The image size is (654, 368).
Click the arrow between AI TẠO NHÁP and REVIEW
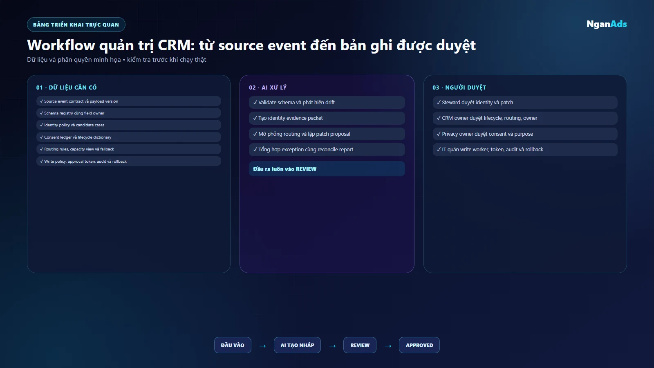point(332,346)
